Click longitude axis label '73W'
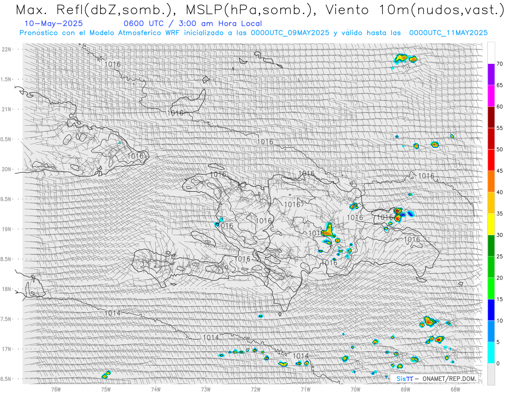 pyautogui.click(x=206, y=389)
